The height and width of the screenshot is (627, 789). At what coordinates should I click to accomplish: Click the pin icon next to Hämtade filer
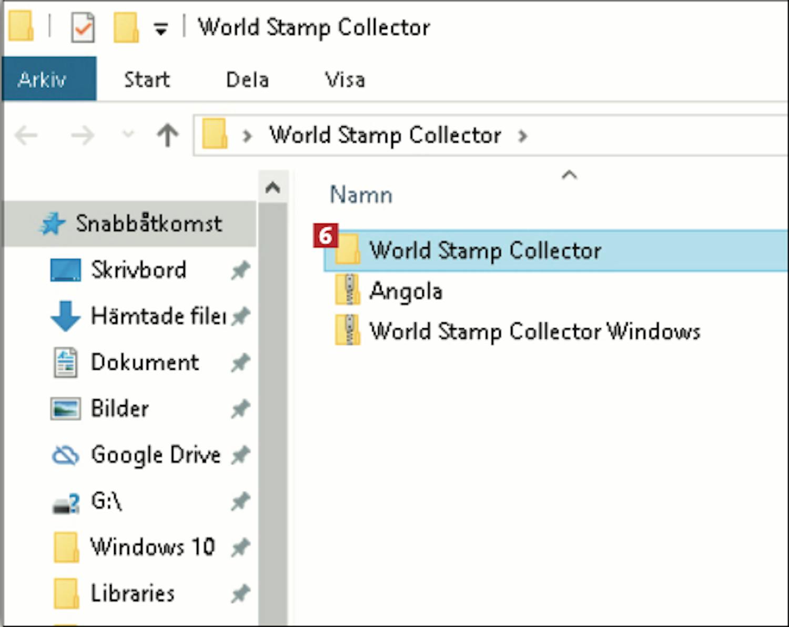coord(240,316)
